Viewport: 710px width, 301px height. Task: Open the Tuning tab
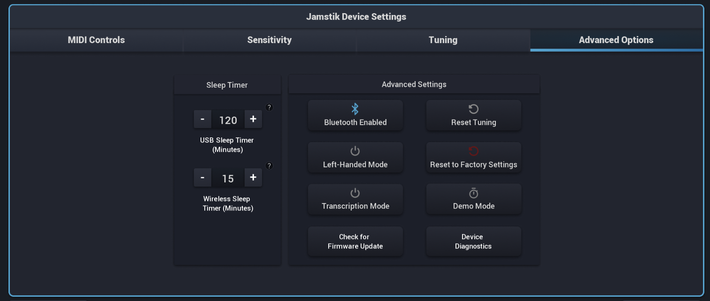[x=443, y=40]
